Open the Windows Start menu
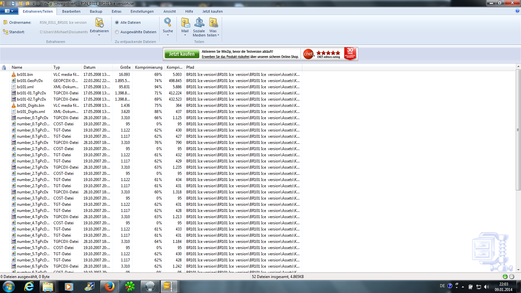Image resolution: width=521 pixels, height=293 pixels. click(x=9, y=287)
